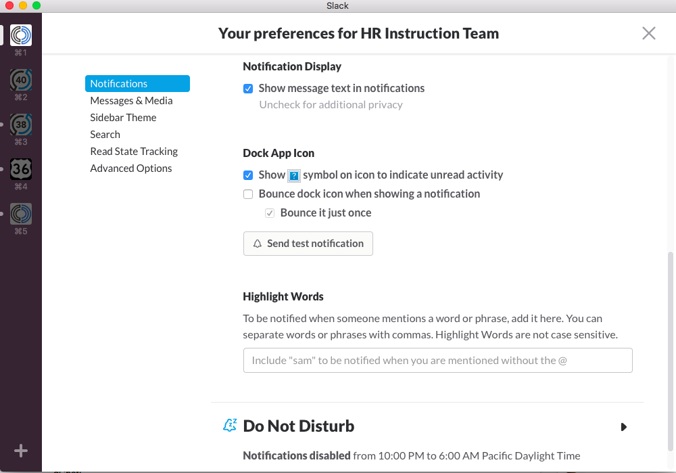Click the 'Your preferences for HR Instruction Team' title

[358, 33]
